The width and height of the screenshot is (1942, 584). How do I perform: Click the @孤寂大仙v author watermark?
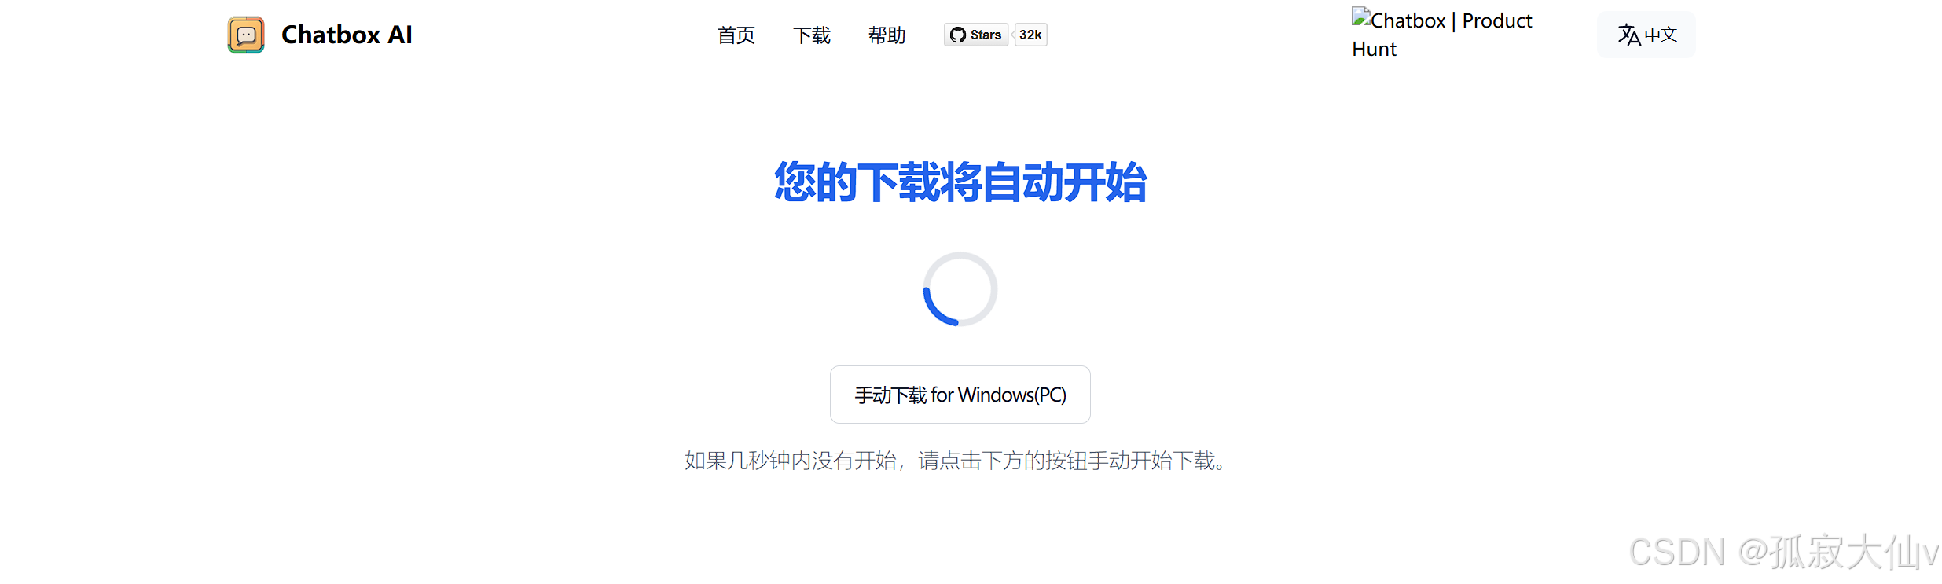pos(1837,553)
